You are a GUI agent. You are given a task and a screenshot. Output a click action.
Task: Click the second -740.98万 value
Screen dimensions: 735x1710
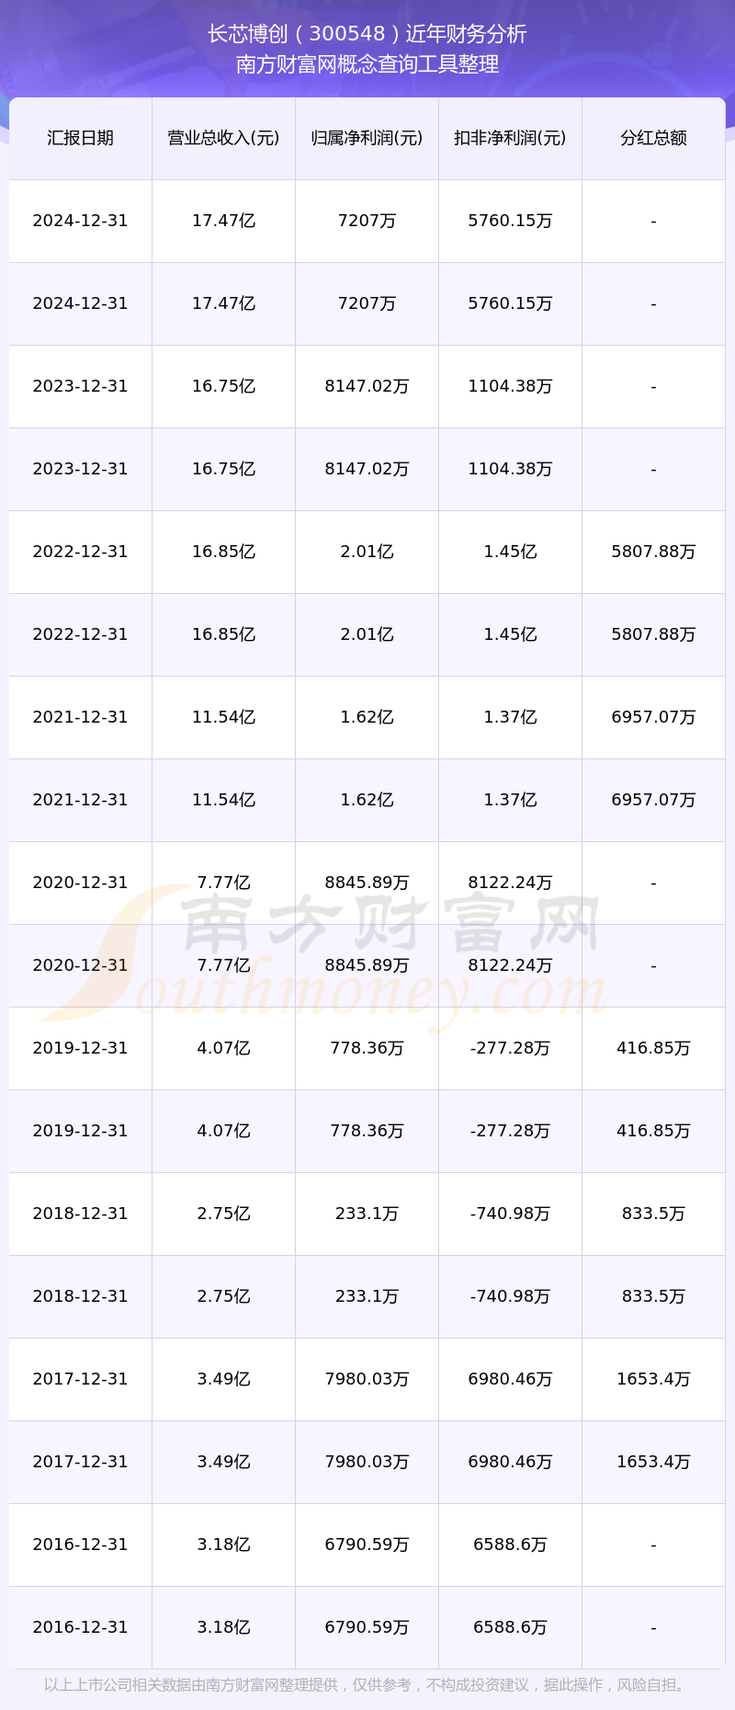tap(510, 1296)
